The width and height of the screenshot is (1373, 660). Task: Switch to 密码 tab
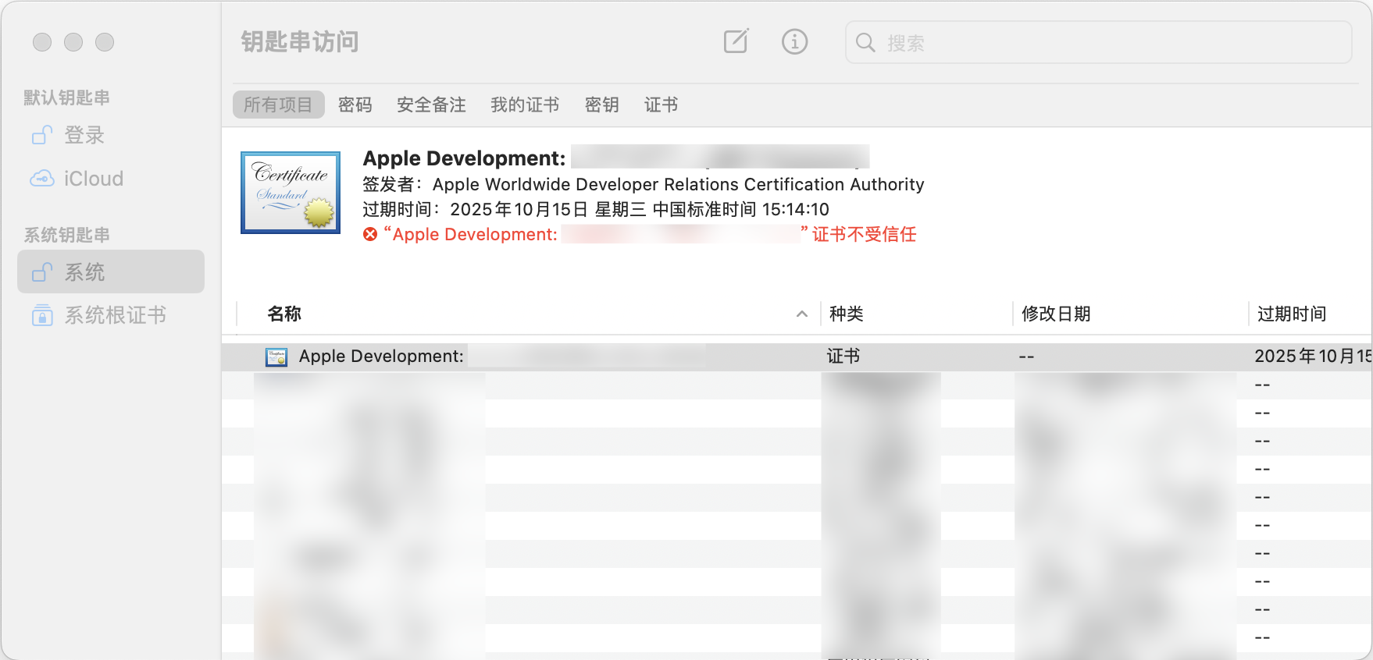(355, 105)
